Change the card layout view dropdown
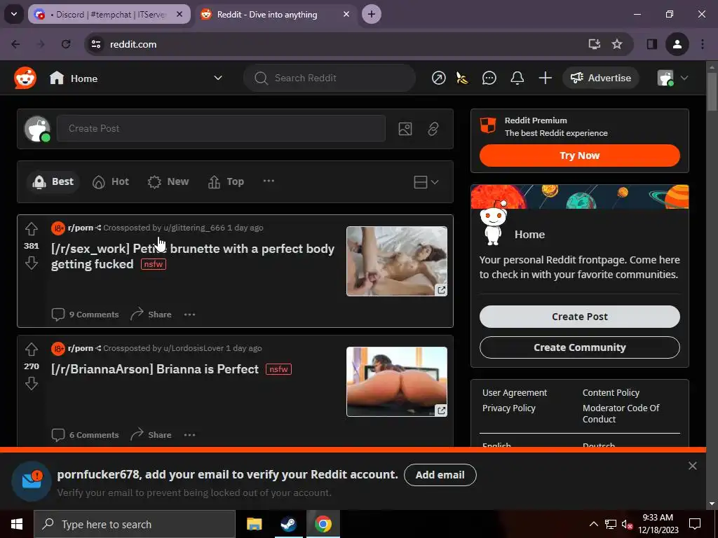718x538 pixels. pyautogui.click(x=426, y=182)
